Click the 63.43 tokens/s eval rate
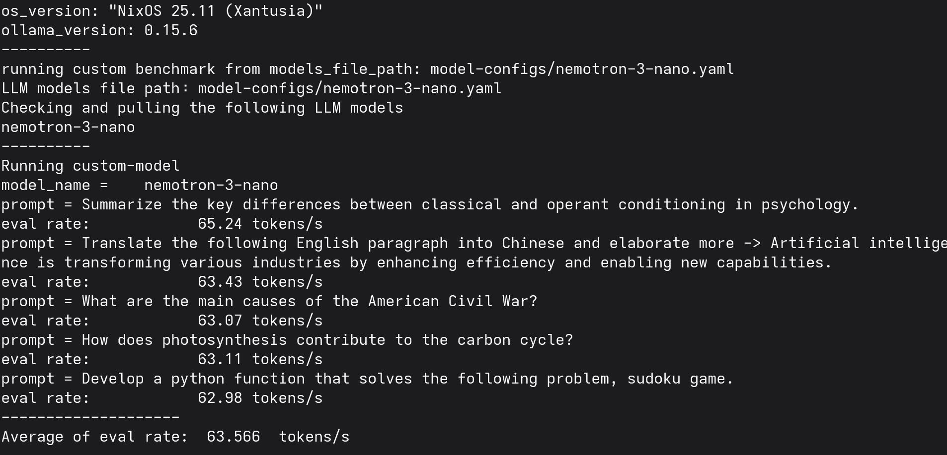 [260, 282]
